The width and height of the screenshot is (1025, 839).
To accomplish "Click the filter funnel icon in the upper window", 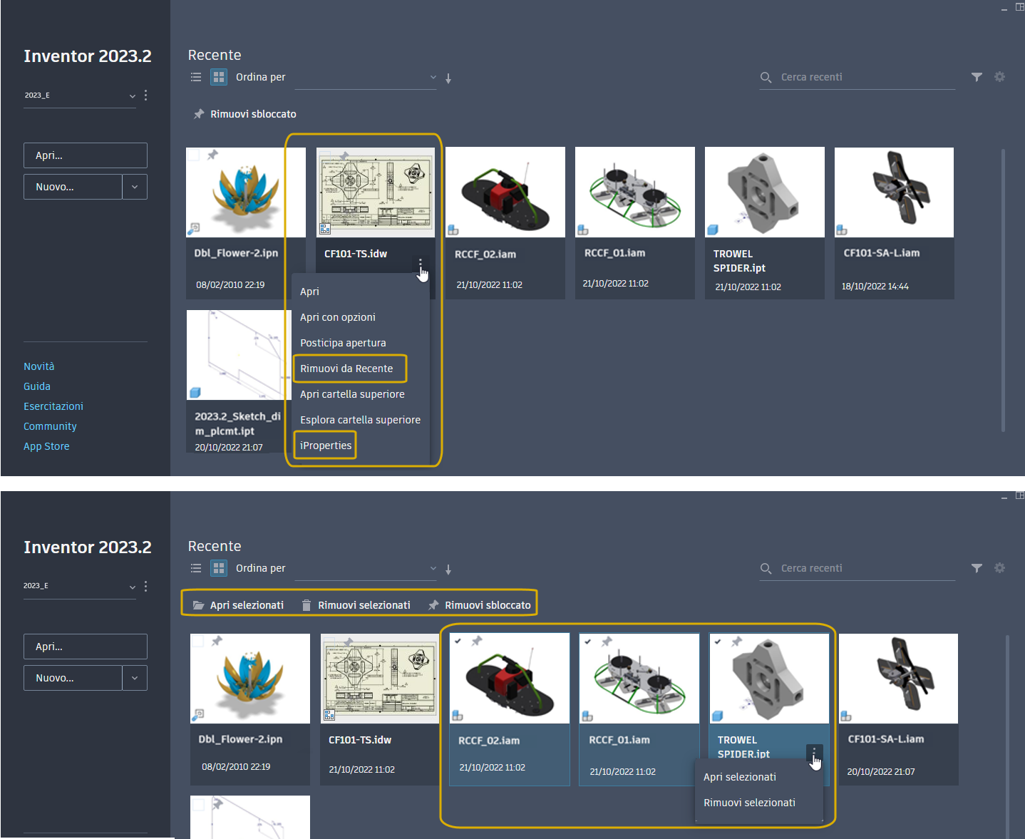I will (x=977, y=77).
